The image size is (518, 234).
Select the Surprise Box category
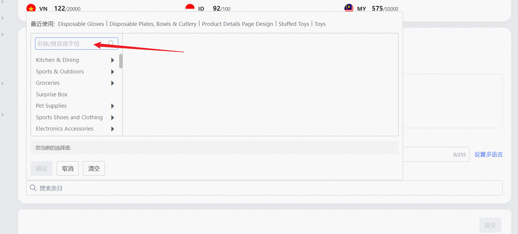coord(52,95)
